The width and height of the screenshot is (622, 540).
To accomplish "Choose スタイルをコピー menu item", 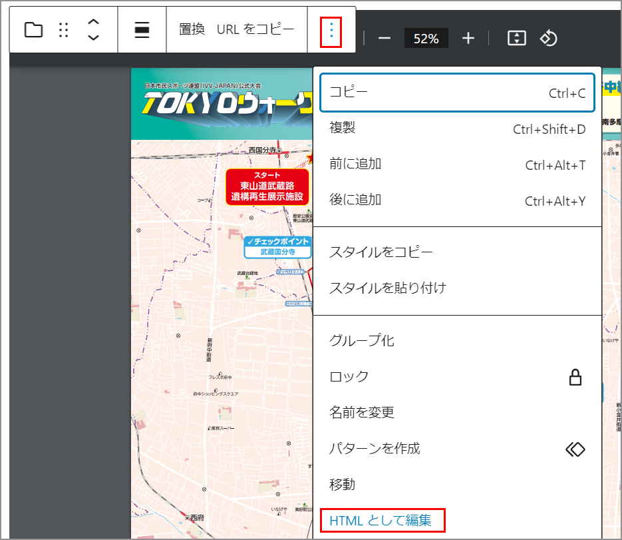I will tap(457, 252).
